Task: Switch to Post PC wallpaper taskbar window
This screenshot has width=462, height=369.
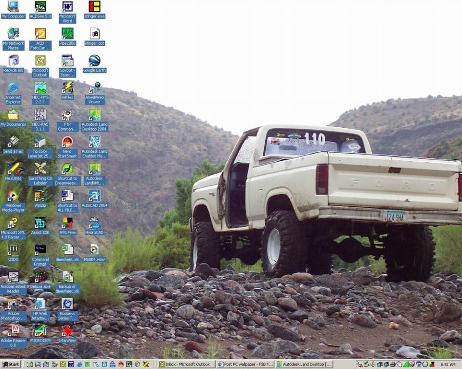Action: (x=245, y=364)
